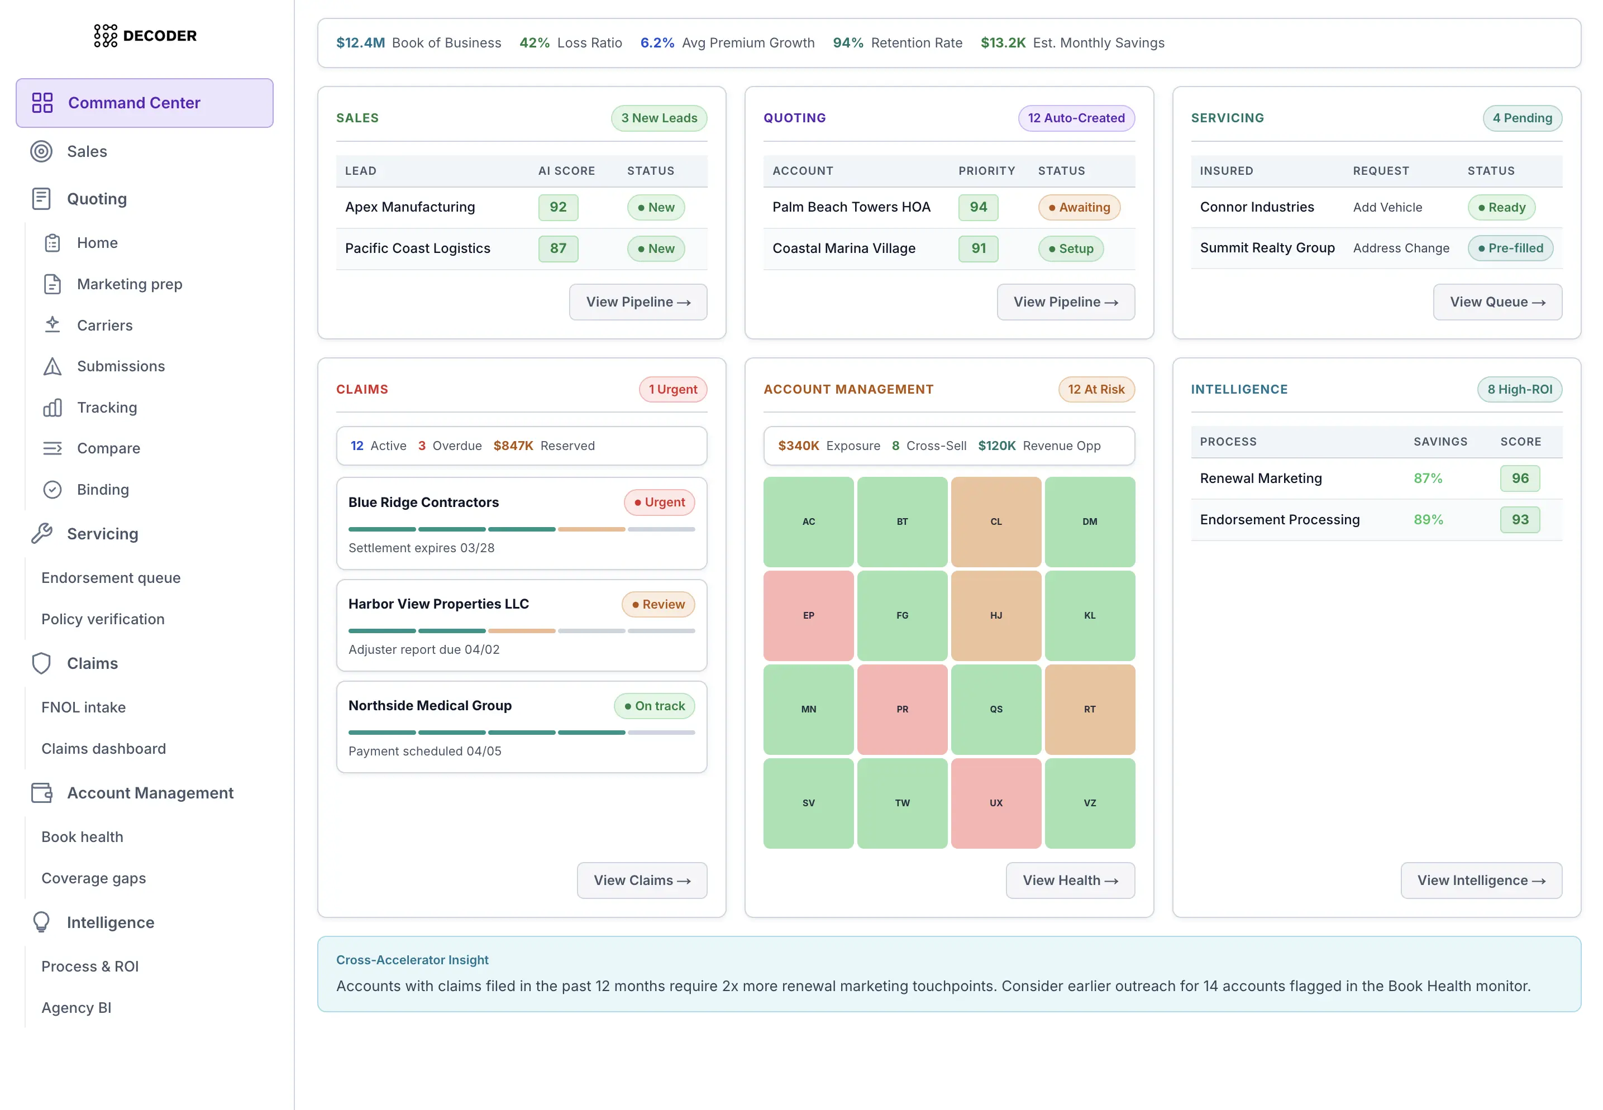Click the Tracking bar chart icon
The width and height of the screenshot is (1603, 1110).
[53, 408]
